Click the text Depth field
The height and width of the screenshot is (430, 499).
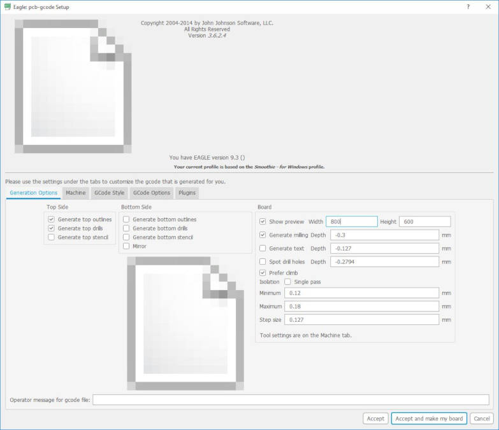(384, 248)
